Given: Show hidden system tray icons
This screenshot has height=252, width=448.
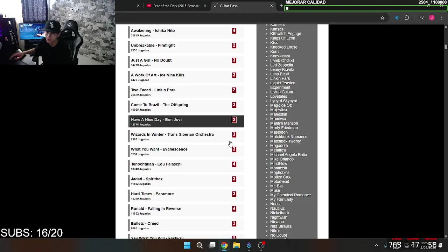Looking at the screenshot, I should click(377, 245).
